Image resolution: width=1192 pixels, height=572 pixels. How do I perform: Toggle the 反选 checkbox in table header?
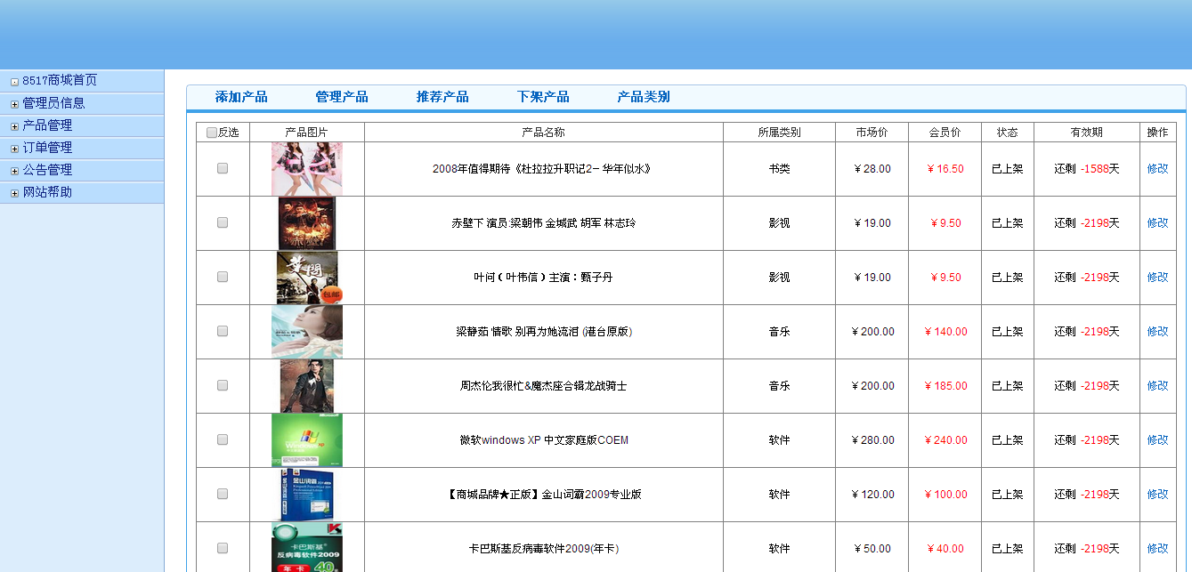pos(212,133)
